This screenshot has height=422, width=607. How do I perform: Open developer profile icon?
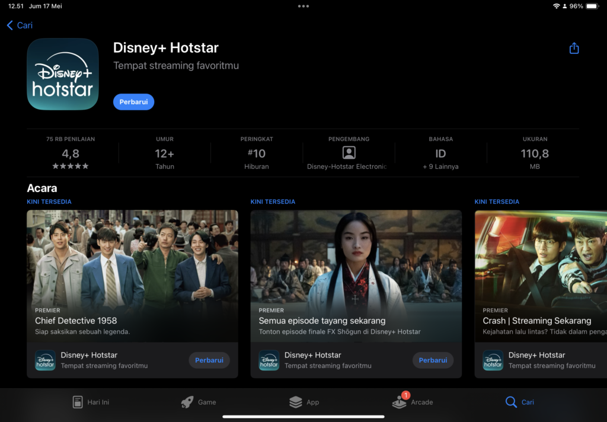pyautogui.click(x=349, y=152)
